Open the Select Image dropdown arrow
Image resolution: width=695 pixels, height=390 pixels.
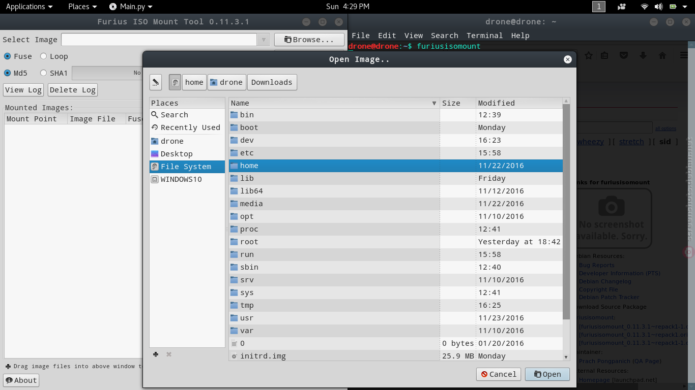pyautogui.click(x=263, y=40)
